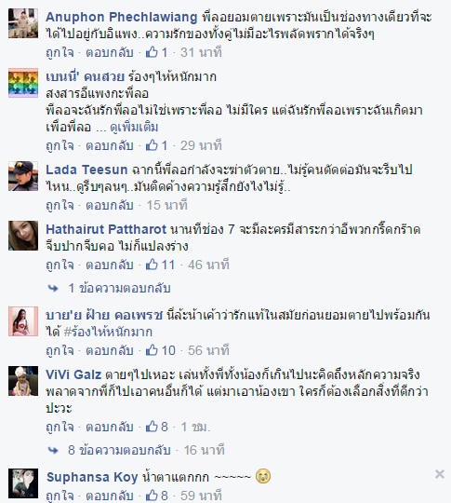Viewport: 451px width, 503px height.
Task: Click thumbs-up icon on ViVi Galz's comment
Action: 152,427
